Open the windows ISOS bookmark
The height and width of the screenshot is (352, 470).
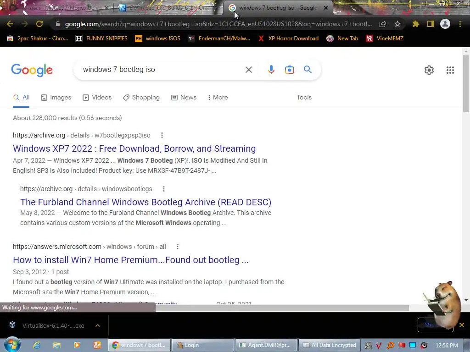158,38
